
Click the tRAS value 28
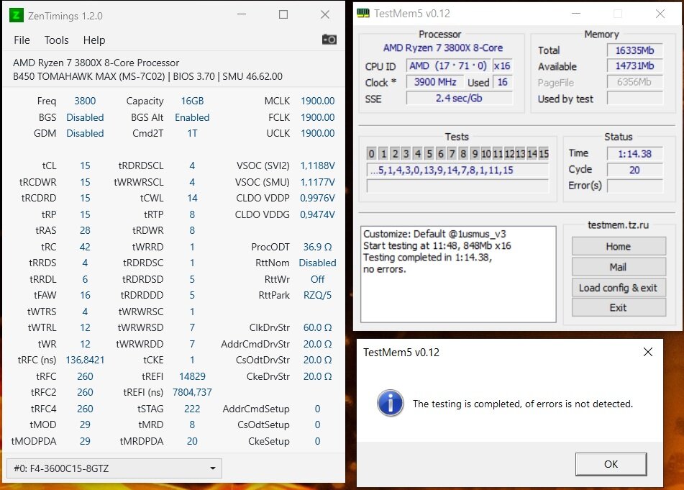(85, 230)
